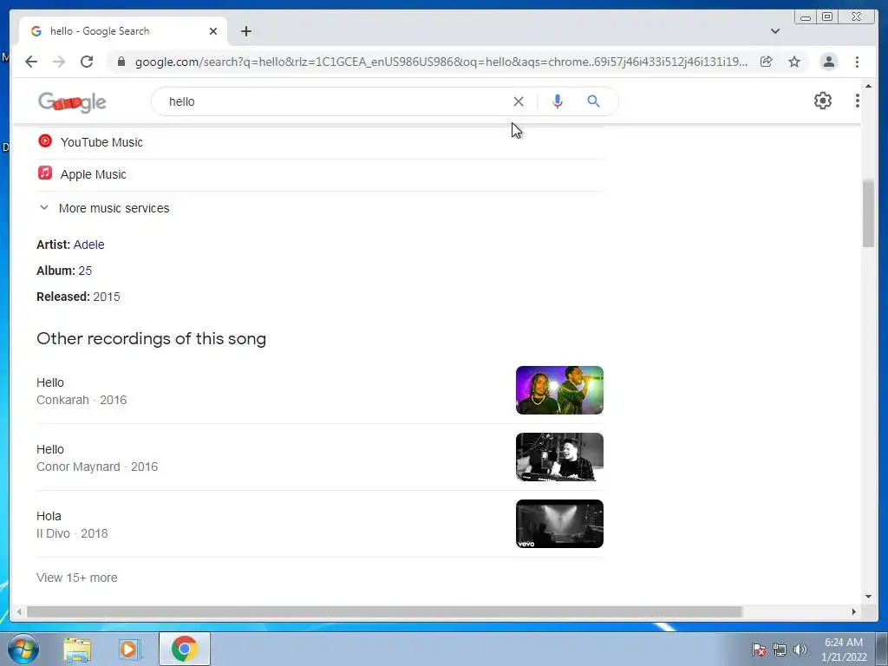
Task: Open Windows Media Player from taskbar
Action: coord(129,649)
